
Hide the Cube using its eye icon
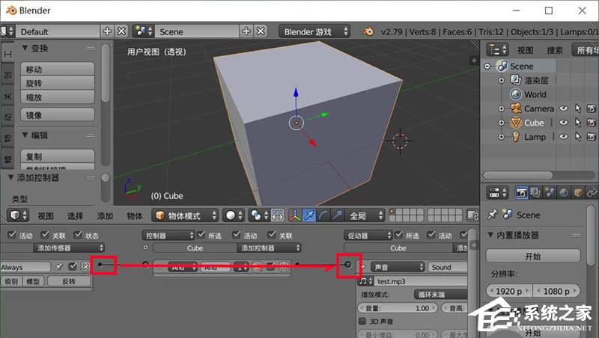tap(564, 123)
